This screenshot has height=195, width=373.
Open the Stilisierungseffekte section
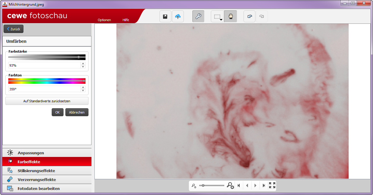tap(47, 171)
